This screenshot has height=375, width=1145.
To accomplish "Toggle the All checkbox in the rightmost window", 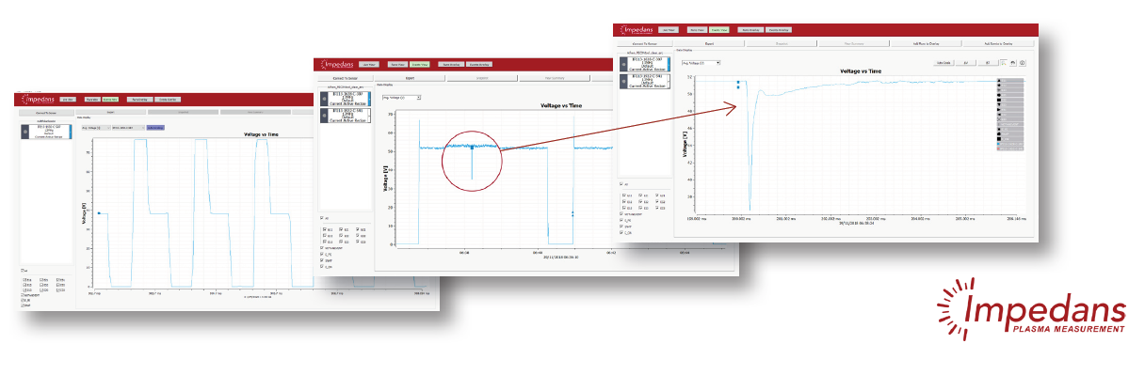I will (621, 184).
